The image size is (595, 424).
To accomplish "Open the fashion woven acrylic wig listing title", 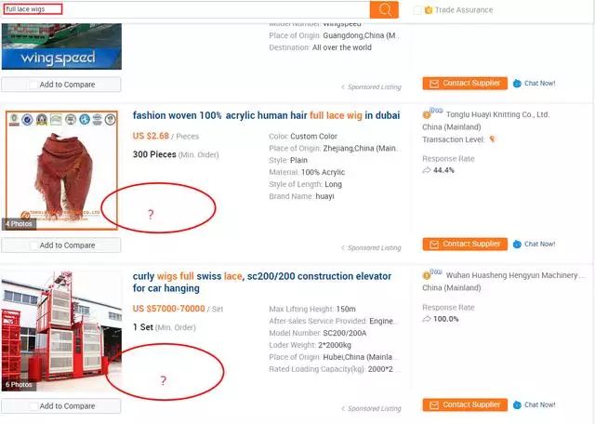I will 266,115.
